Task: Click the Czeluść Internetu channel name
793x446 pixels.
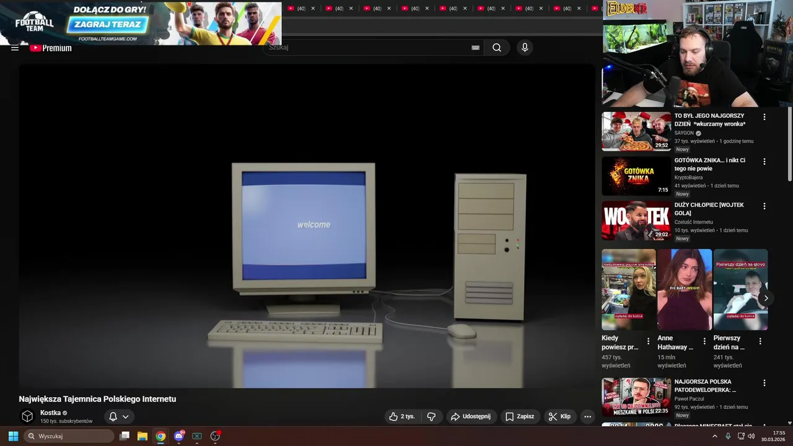Action: click(693, 222)
